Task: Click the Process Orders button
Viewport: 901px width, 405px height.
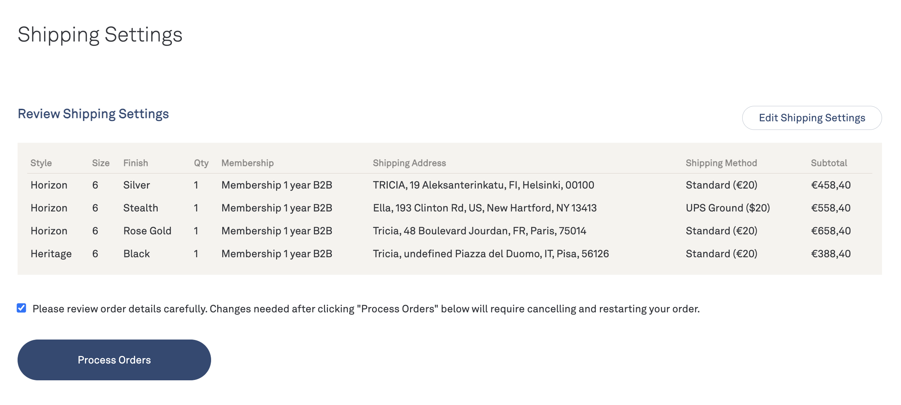Action: 114,360
